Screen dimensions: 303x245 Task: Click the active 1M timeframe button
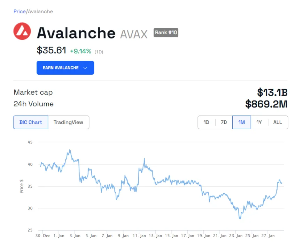(x=241, y=122)
